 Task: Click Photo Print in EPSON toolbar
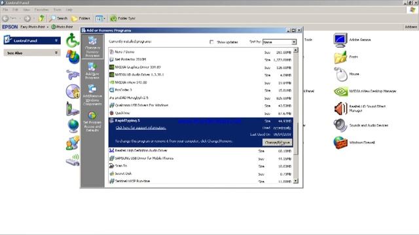click(62, 27)
